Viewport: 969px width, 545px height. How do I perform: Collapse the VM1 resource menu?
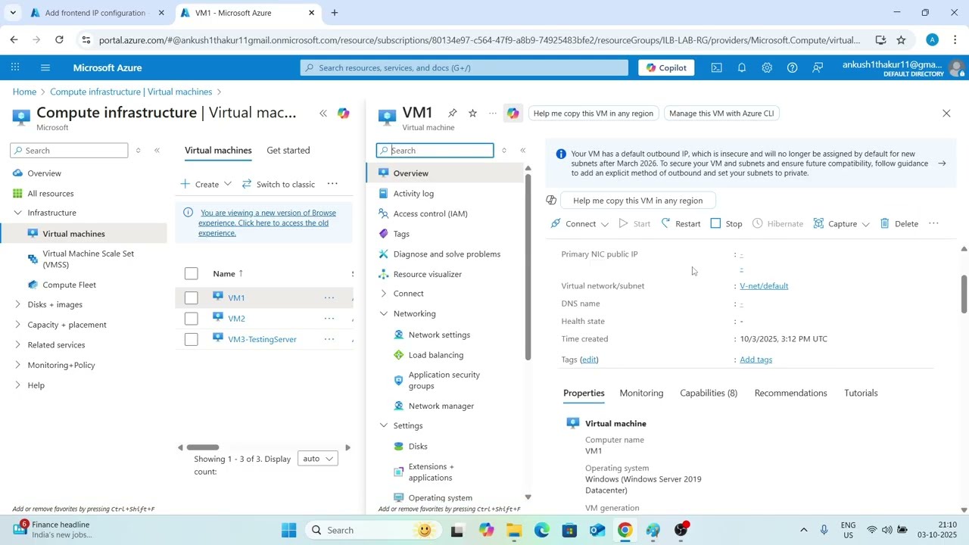pos(522,151)
